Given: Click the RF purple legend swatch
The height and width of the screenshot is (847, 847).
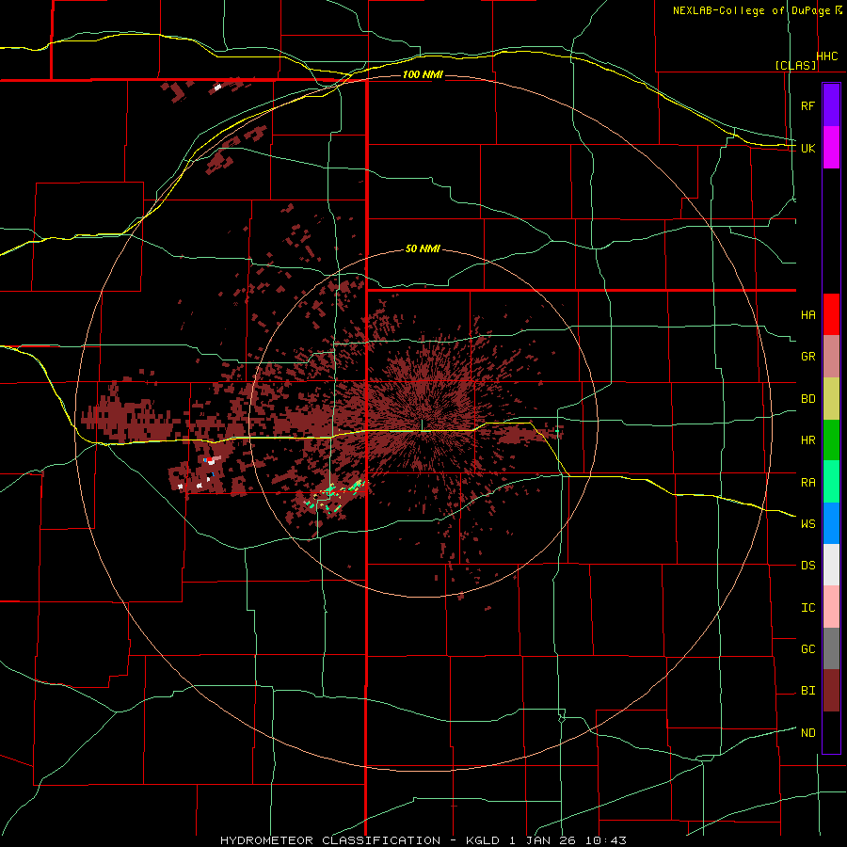Looking at the screenshot, I should click(831, 105).
